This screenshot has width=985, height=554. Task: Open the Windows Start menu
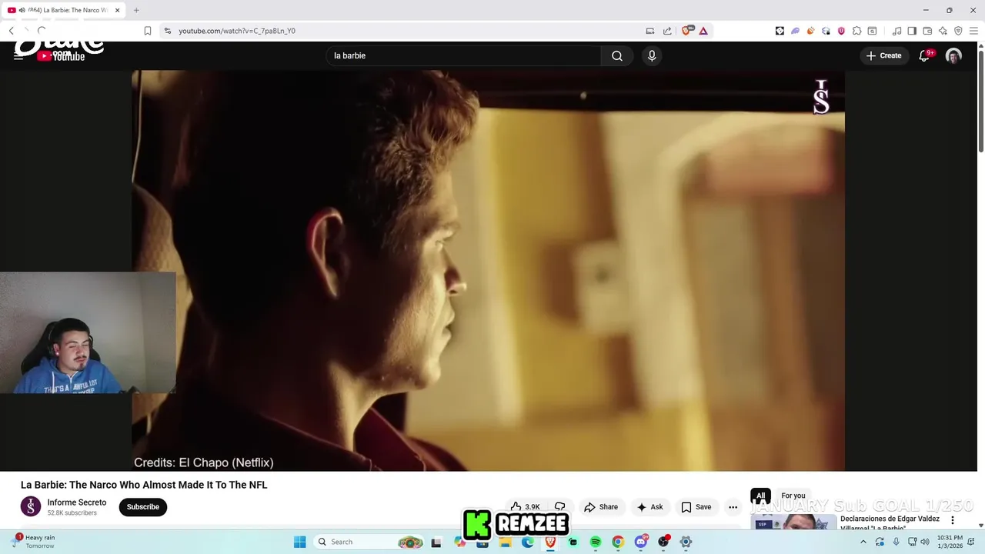click(300, 542)
